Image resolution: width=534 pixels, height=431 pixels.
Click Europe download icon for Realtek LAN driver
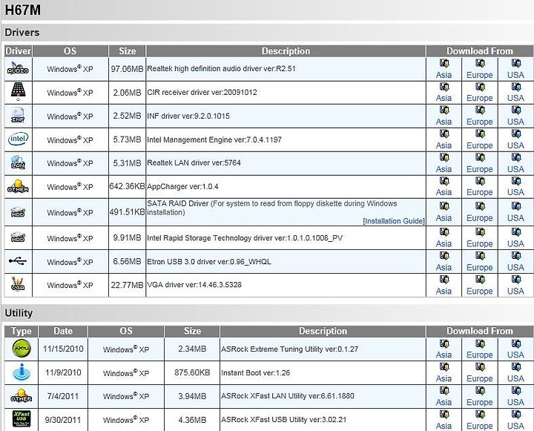pyautogui.click(x=480, y=158)
